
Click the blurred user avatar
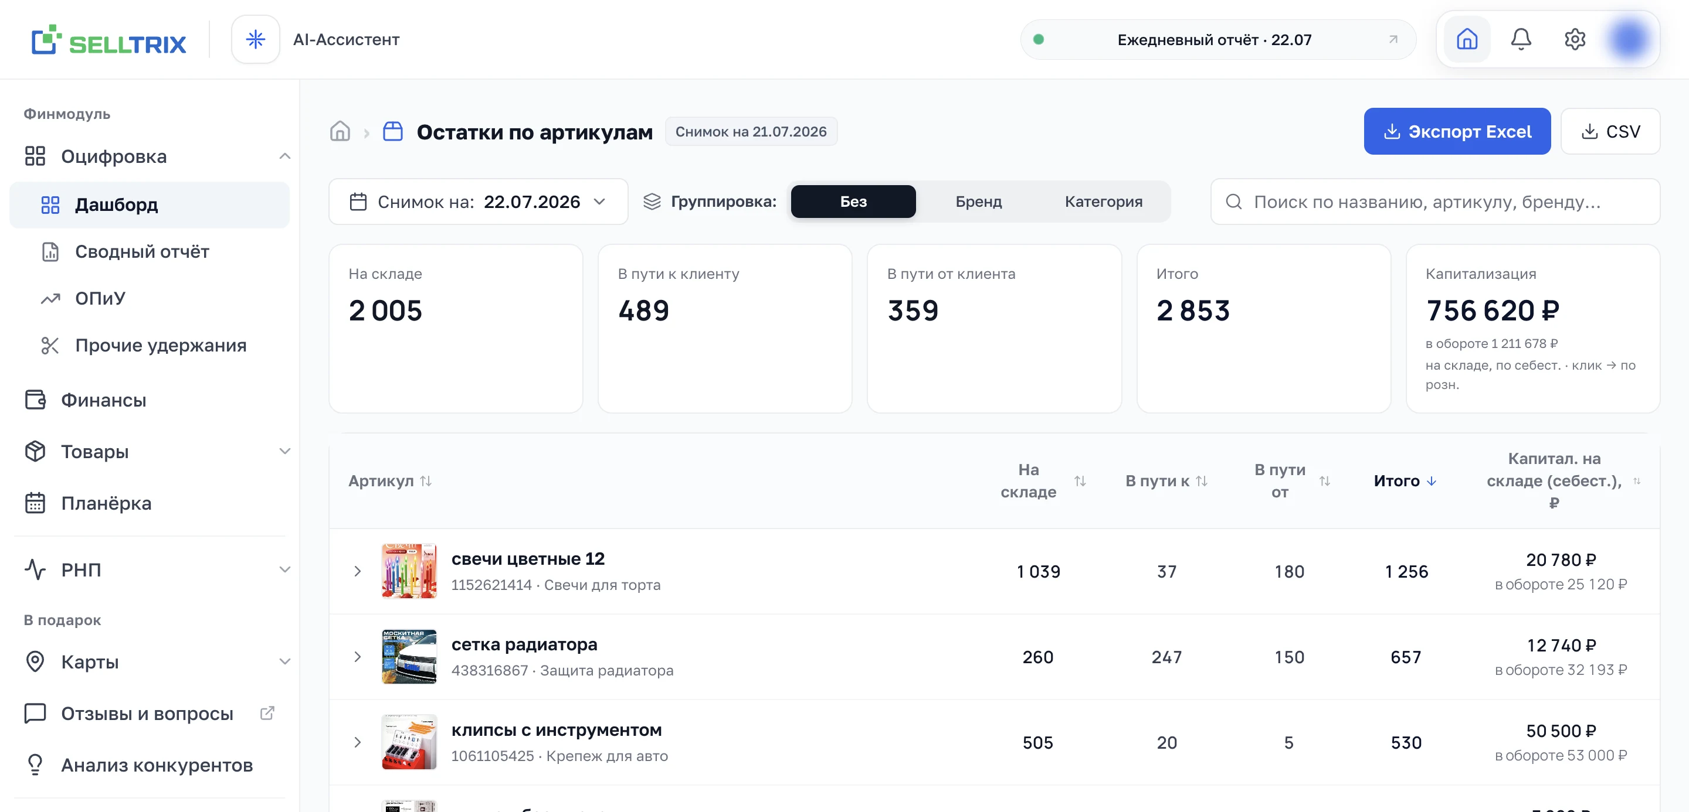click(1629, 39)
